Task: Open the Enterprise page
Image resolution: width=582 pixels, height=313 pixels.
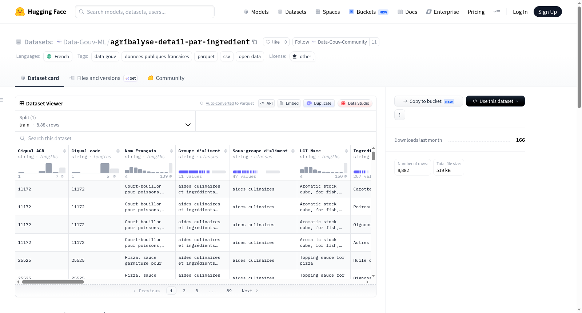Action: 442,12
